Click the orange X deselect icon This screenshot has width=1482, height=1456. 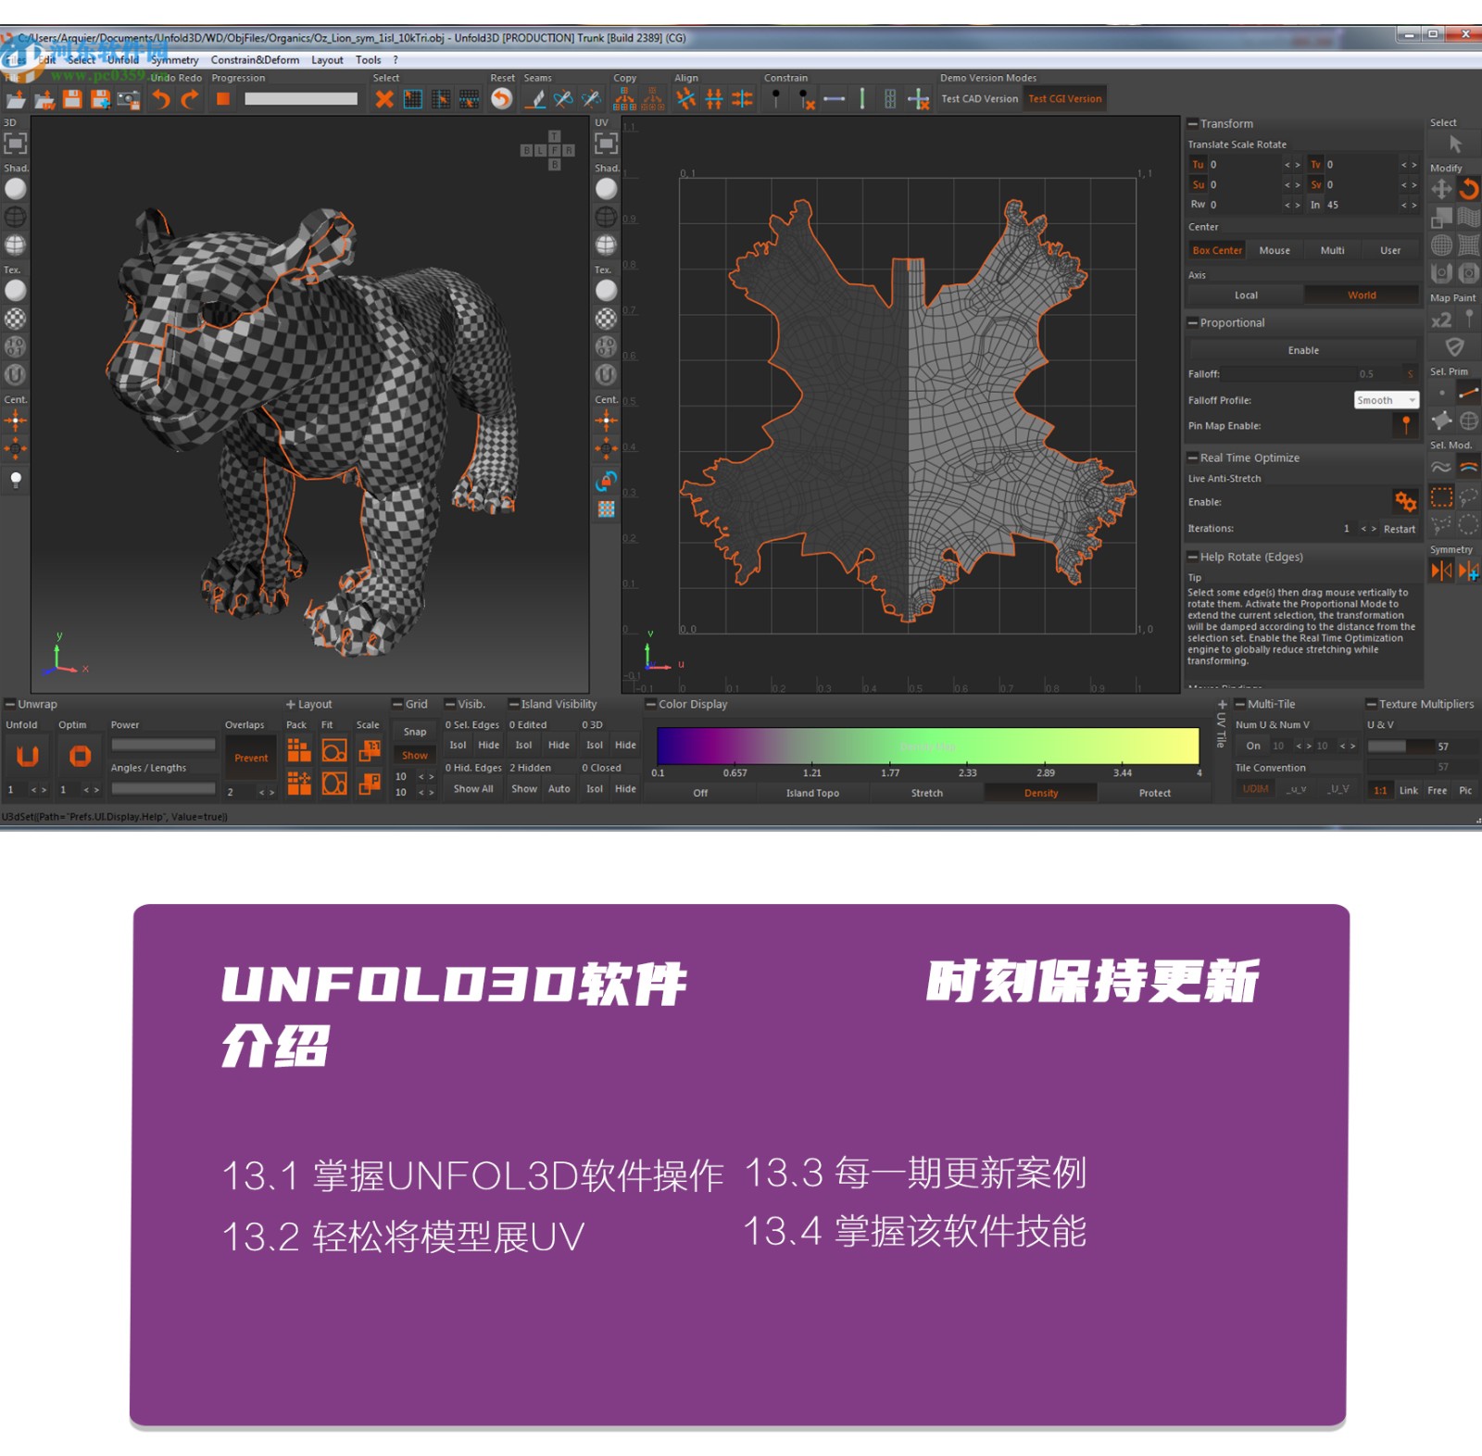point(384,99)
